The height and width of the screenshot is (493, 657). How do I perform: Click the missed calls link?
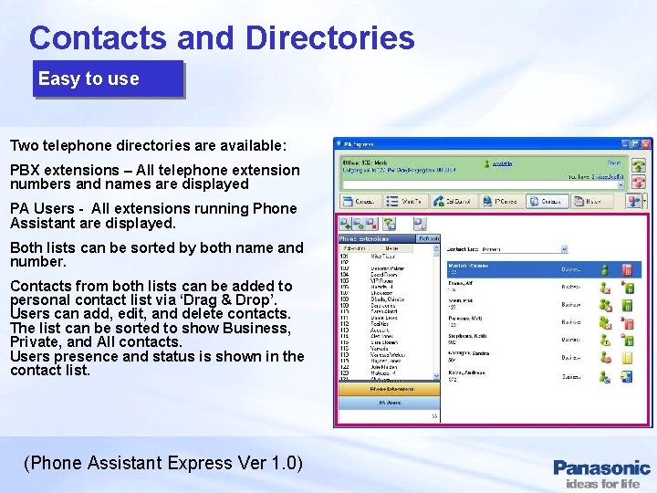point(608,176)
